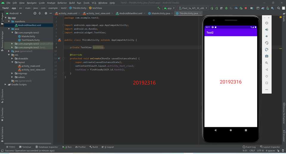Expand the drawable folder arrow
Viewport: 286px width, 154px height.
point(12,58)
